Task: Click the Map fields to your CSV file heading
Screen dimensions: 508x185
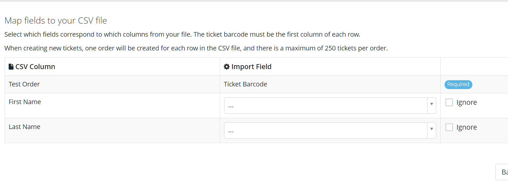Action: pyautogui.click(x=56, y=21)
